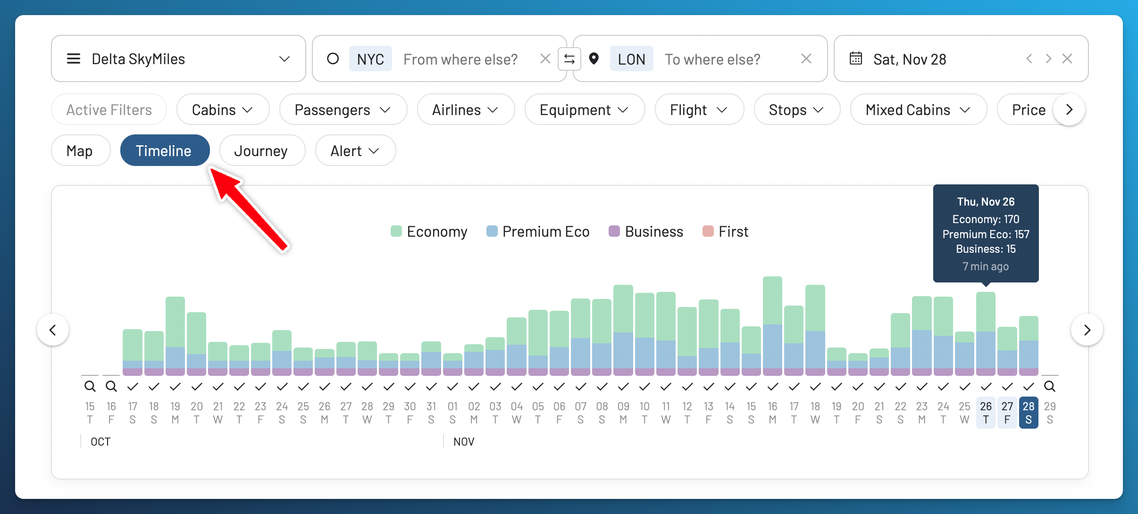Select the Nov 09 bar in chart
1138x514 pixels.
(623, 330)
